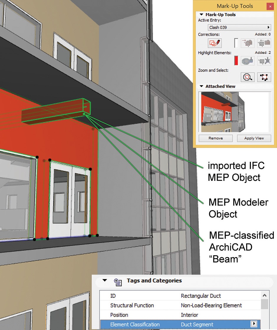This screenshot has width=277, height=330.
Task: Click the Attached View preview thumbnail
Action: [235, 112]
